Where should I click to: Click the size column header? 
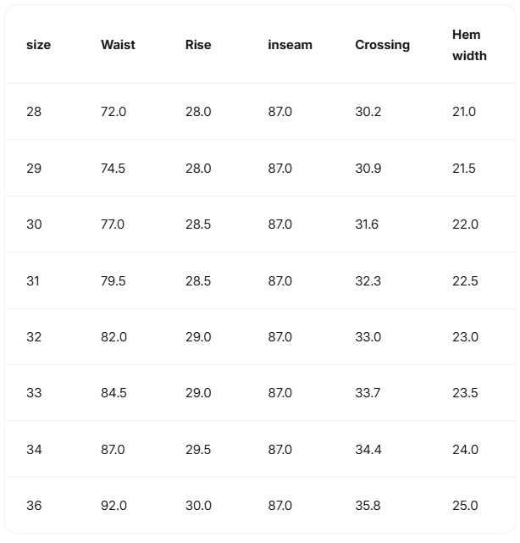click(x=38, y=45)
